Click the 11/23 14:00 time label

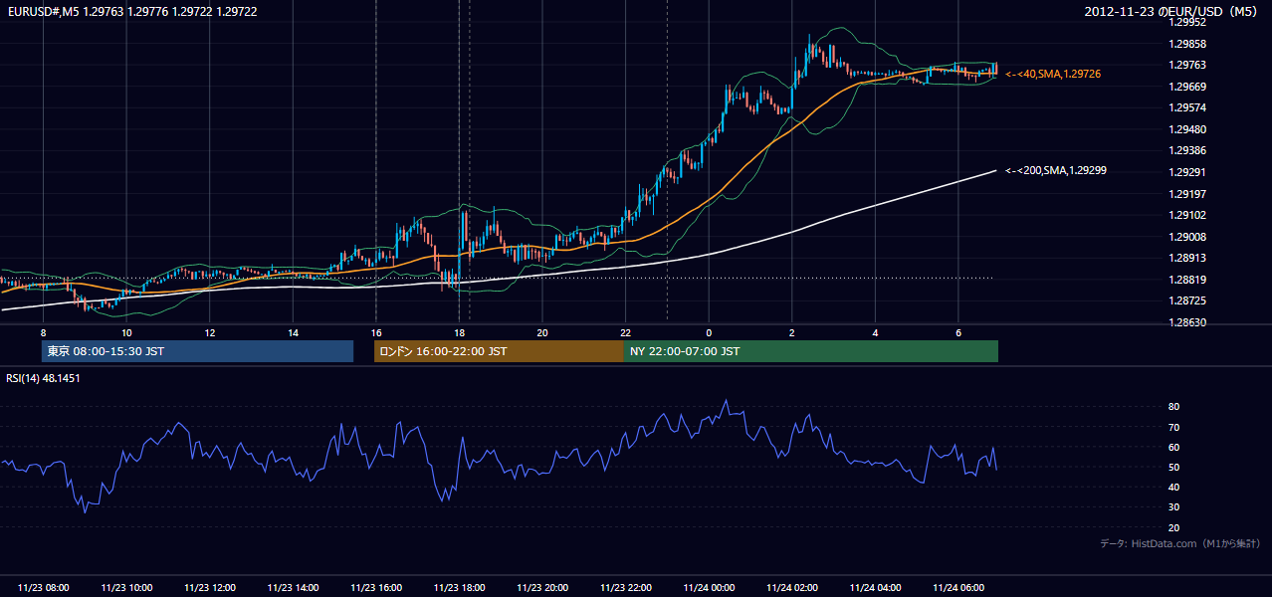pyautogui.click(x=293, y=587)
